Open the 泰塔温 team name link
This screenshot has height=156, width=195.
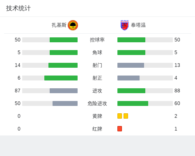pos(138,25)
